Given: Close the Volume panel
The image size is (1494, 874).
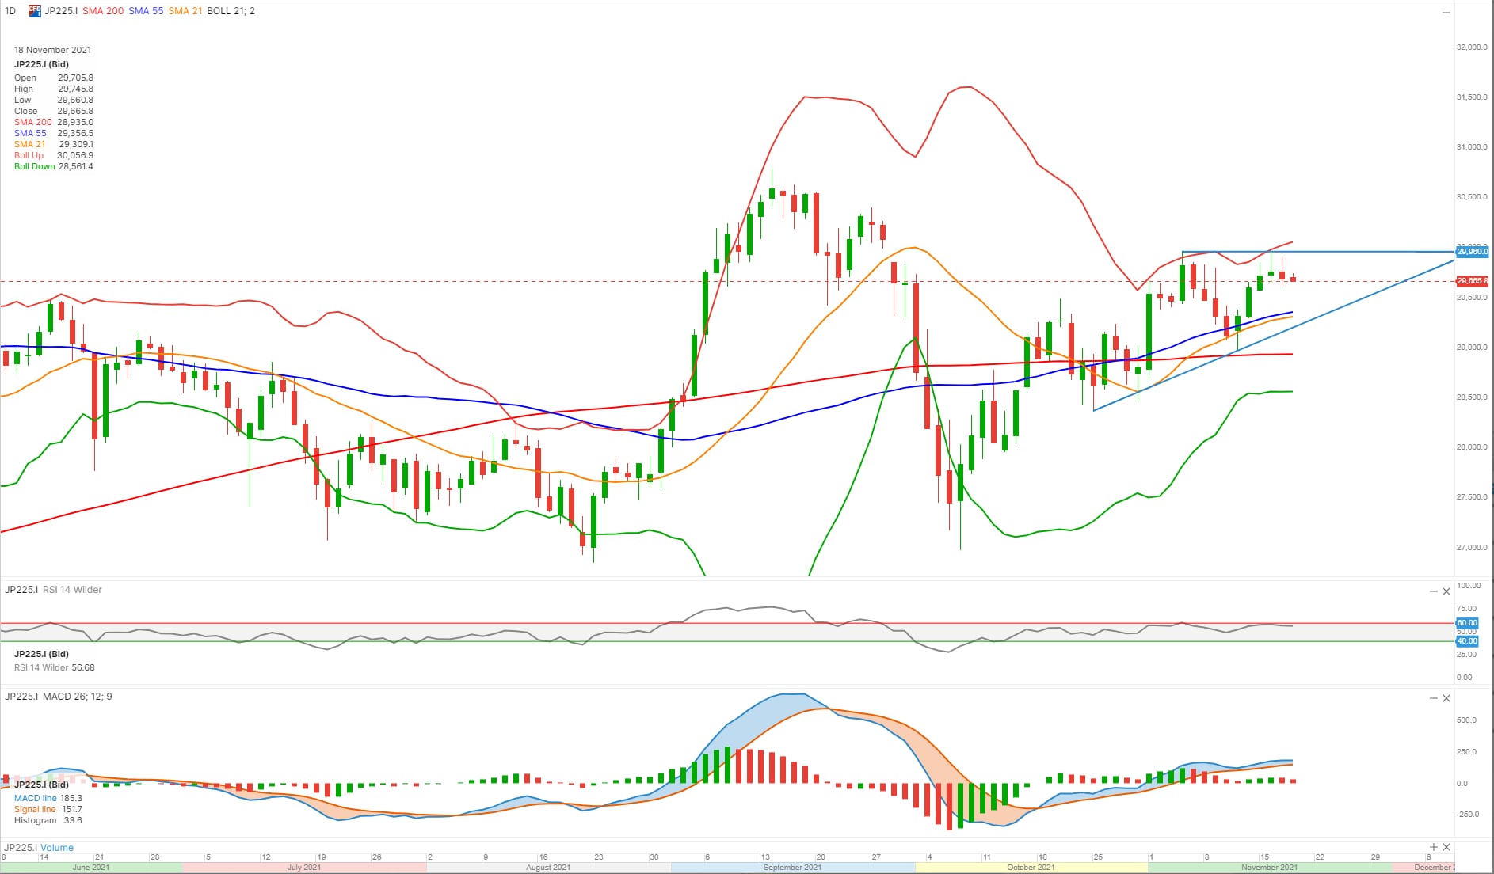Looking at the screenshot, I should point(1446,847).
